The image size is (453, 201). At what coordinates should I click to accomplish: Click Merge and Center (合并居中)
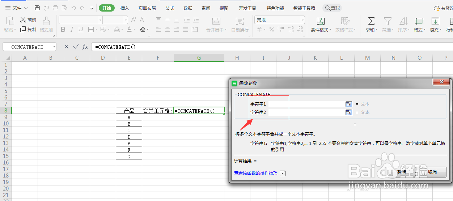pyautogui.click(x=216, y=25)
